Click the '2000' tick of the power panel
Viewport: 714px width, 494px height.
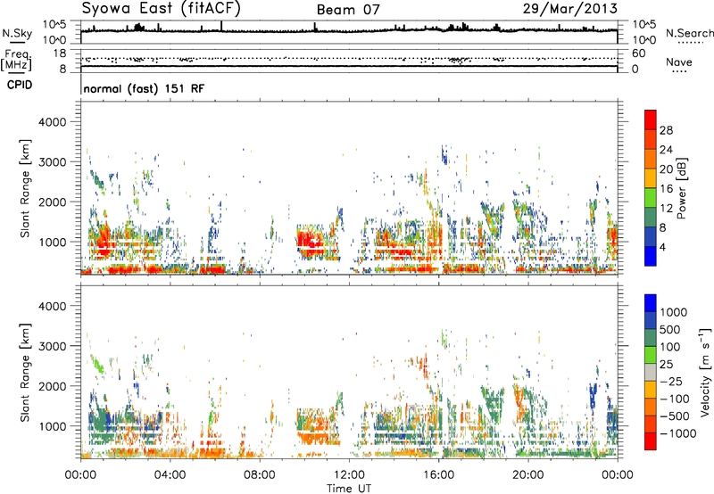(x=53, y=202)
